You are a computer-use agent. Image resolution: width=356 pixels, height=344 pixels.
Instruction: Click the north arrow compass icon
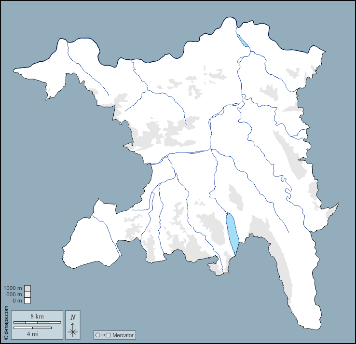pos(73,325)
